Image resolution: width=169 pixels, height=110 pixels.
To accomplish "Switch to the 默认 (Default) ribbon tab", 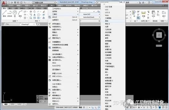I will 5,8.
